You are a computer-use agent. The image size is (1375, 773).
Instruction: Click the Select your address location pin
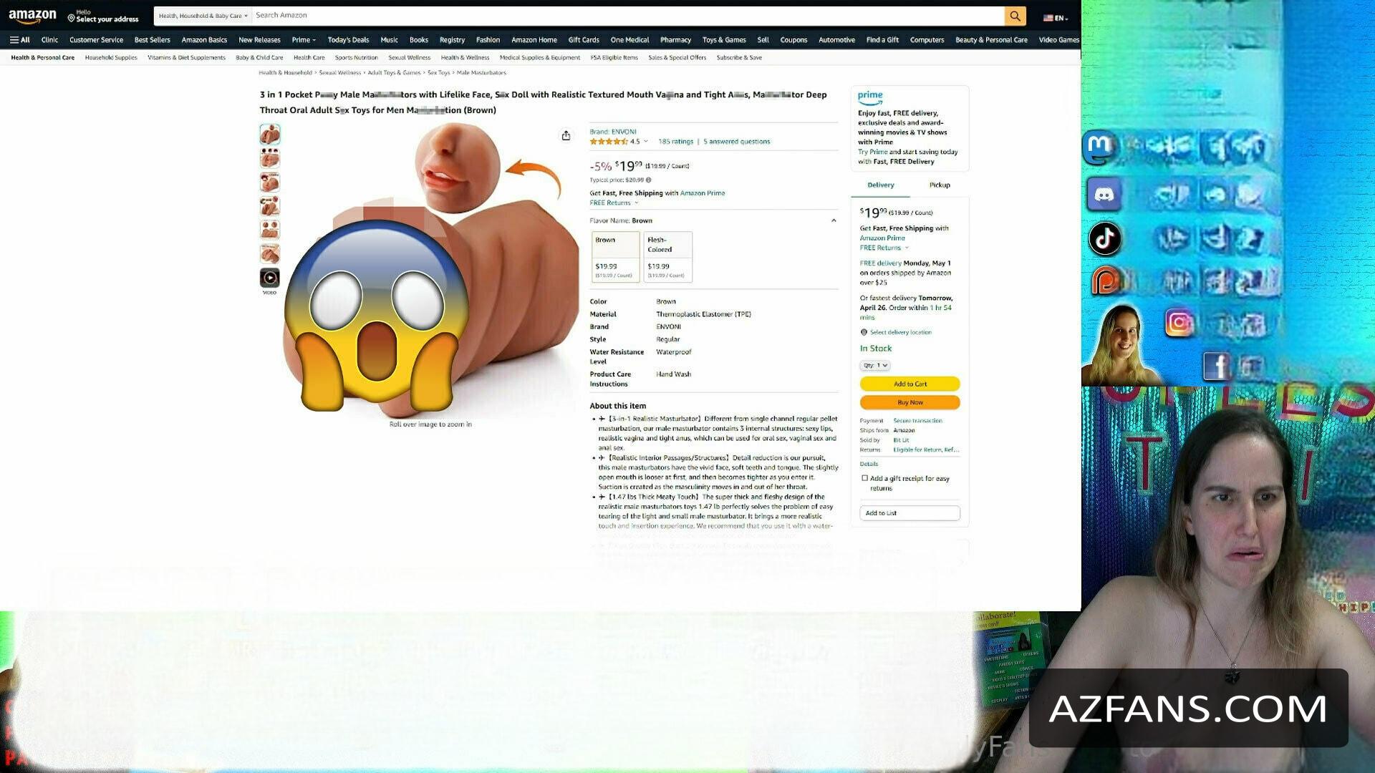point(71,19)
